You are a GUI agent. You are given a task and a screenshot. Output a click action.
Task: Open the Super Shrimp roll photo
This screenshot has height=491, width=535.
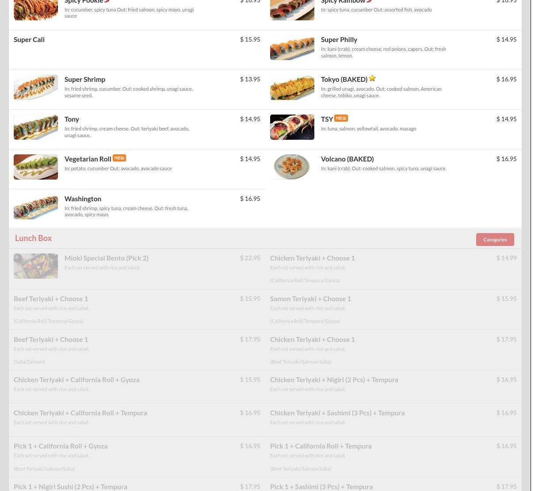point(36,87)
